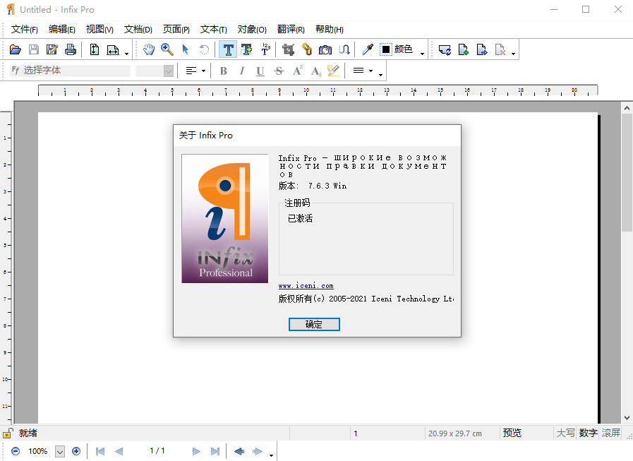Viewport: 633px width, 461px height.
Task: Expand the page toolbar overflow arrow
Action: pos(514,54)
